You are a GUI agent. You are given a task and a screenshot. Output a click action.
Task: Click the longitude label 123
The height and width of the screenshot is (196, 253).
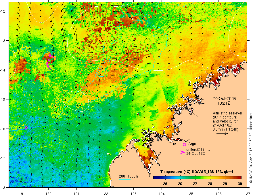coord(133,194)
